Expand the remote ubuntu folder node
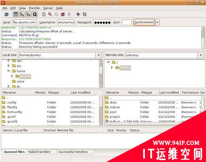Screen dimensions: 206x162 [x=112, y=67]
